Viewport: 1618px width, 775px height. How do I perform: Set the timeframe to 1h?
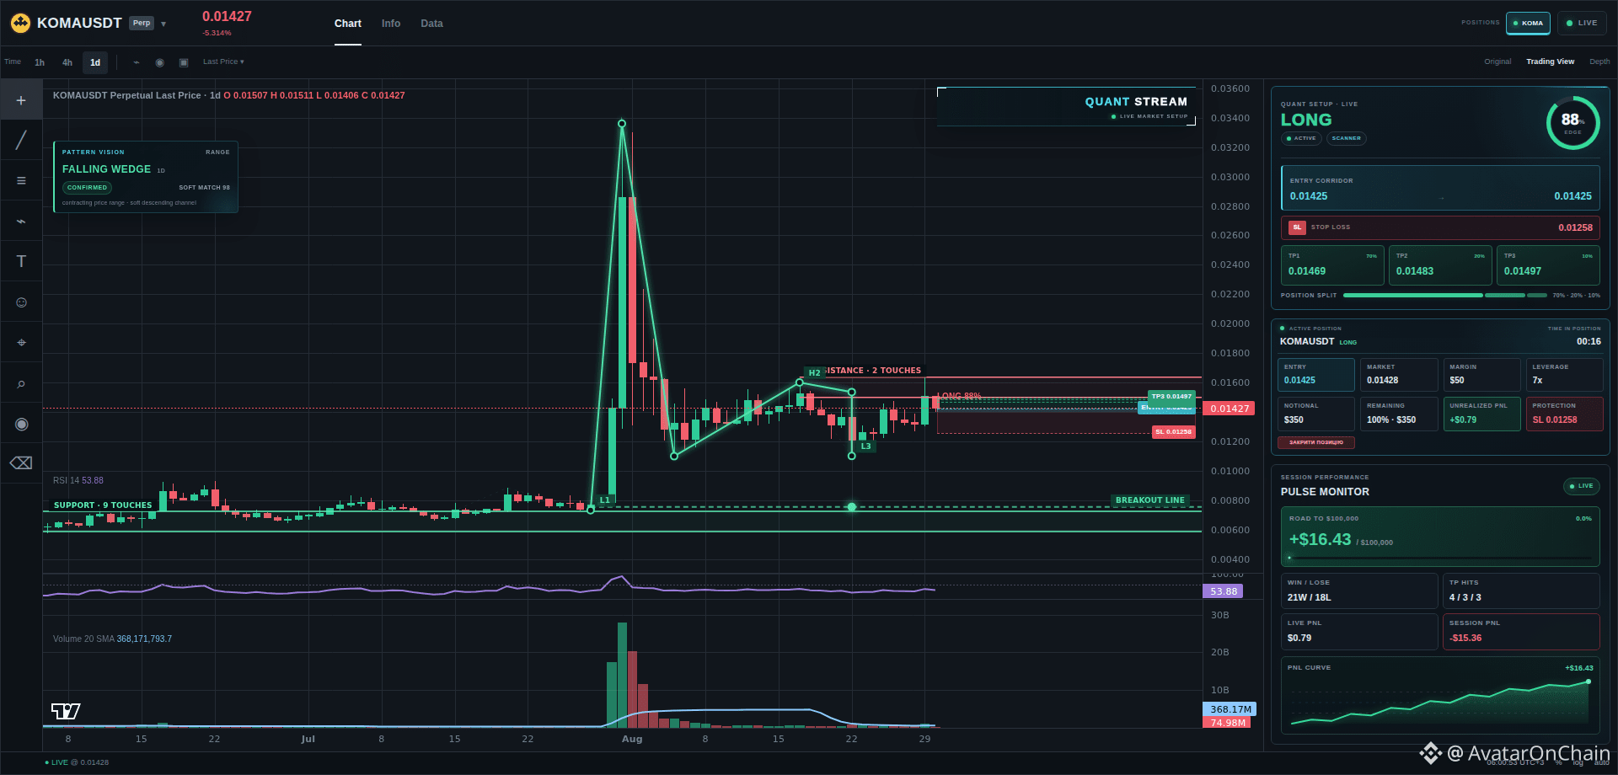40,62
